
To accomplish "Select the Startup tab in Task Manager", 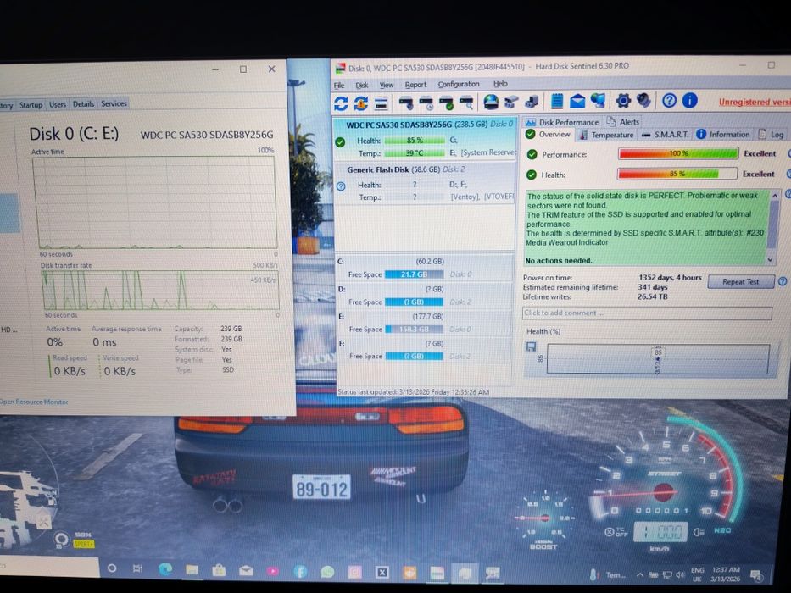I will point(31,105).
